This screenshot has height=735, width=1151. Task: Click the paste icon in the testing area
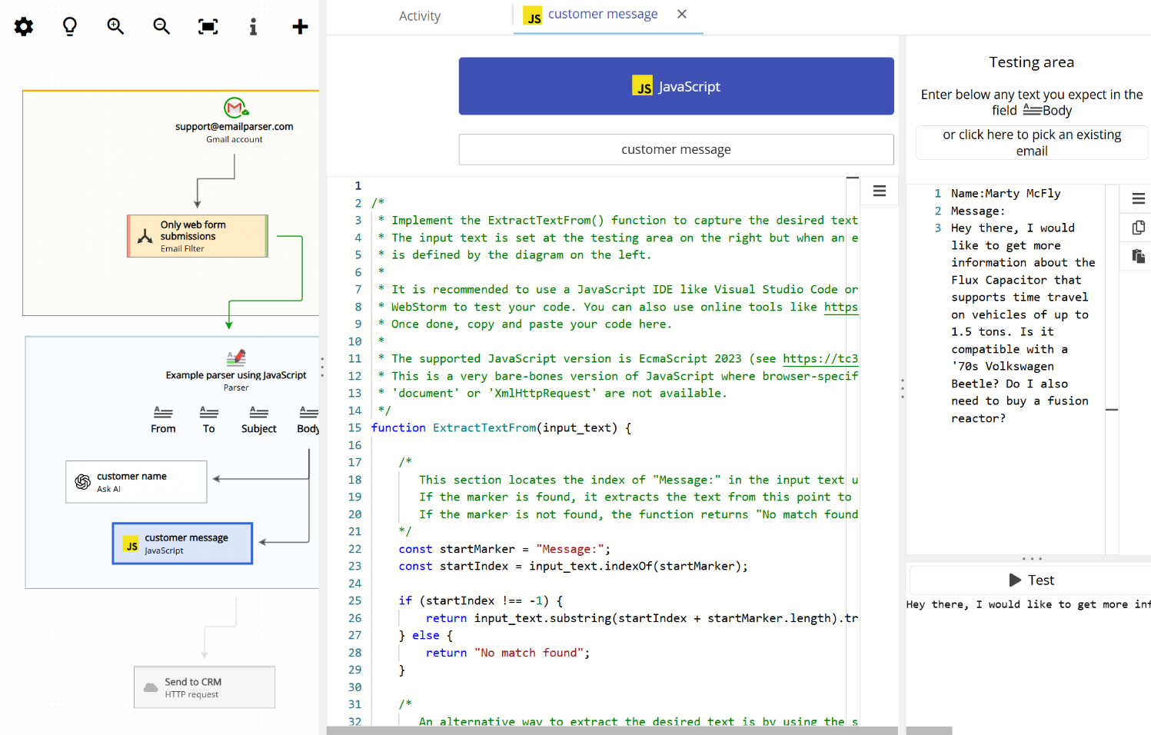tap(1137, 255)
